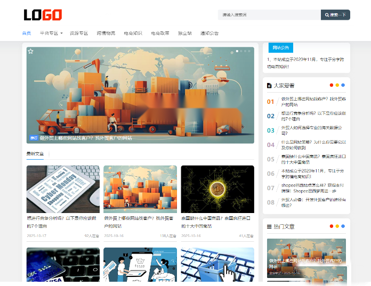Open the mobile shopping illustration thumbnail

pos(140,265)
